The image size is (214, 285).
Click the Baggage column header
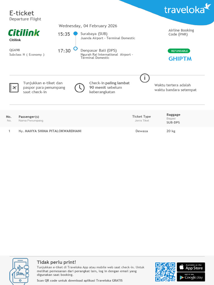click(x=173, y=115)
